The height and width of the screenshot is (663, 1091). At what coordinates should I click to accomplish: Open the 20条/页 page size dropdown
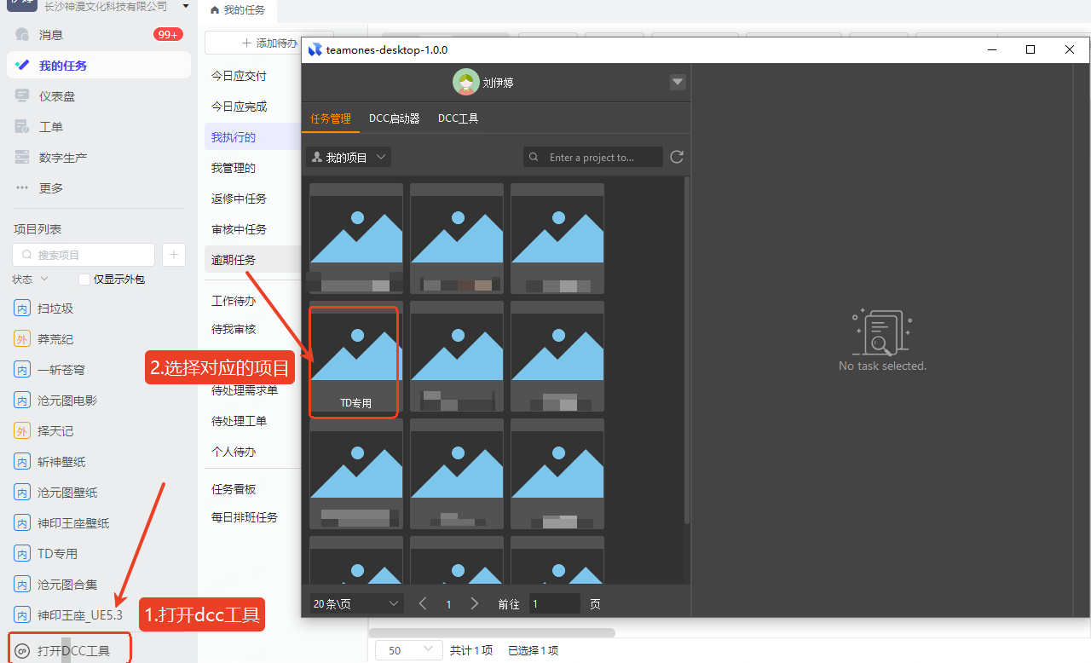pos(356,603)
